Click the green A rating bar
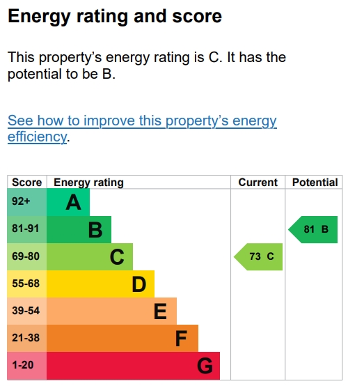 click(x=68, y=202)
